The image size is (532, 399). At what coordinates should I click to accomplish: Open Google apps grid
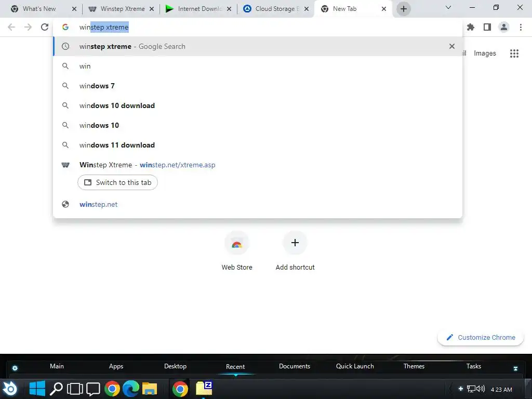(x=514, y=54)
